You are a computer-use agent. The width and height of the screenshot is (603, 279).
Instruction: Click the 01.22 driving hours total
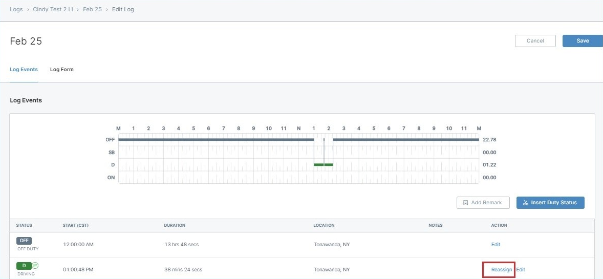(489, 165)
